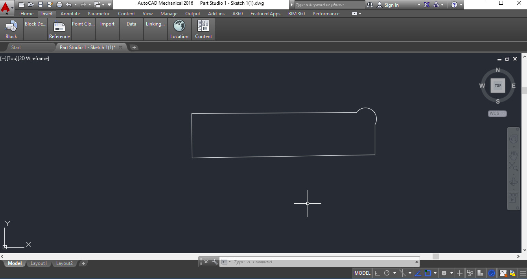This screenshot has width=527, height=279.
Task: Open the Import panel button
Action: pos(107,29)
